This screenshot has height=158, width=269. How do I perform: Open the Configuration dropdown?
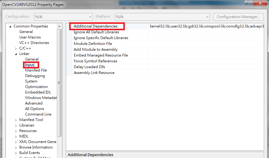[x=63, y=17]
